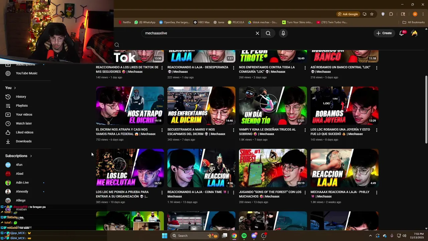Open options for VAMPI Y IGNA video
The height and width of the screenshot is (241, 428).
tap(305, 130)
